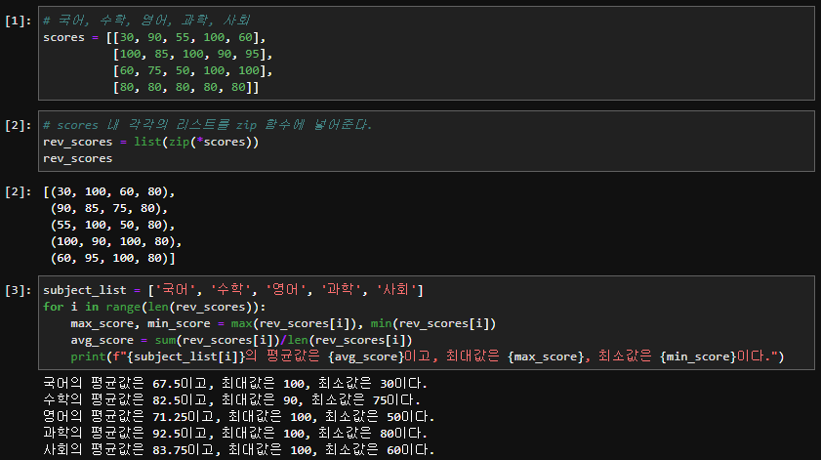Click the output tuple '(90, 85, 75, 80)'
821x460 pixels.
[105, 209]
